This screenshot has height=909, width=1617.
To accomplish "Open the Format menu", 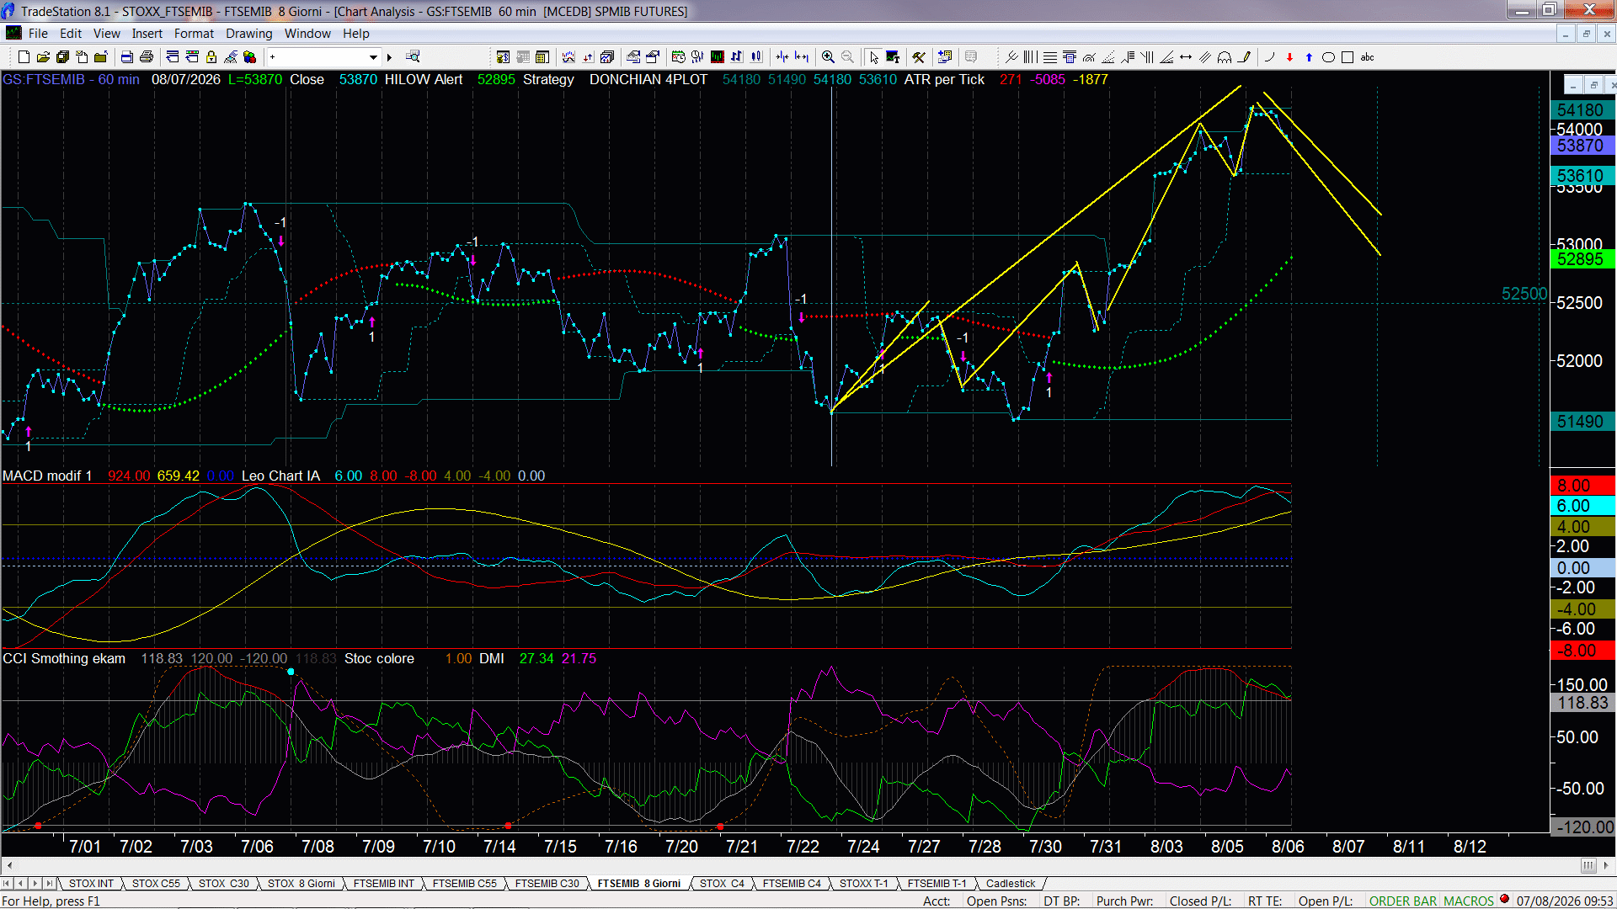I will [x=194, y=34].
